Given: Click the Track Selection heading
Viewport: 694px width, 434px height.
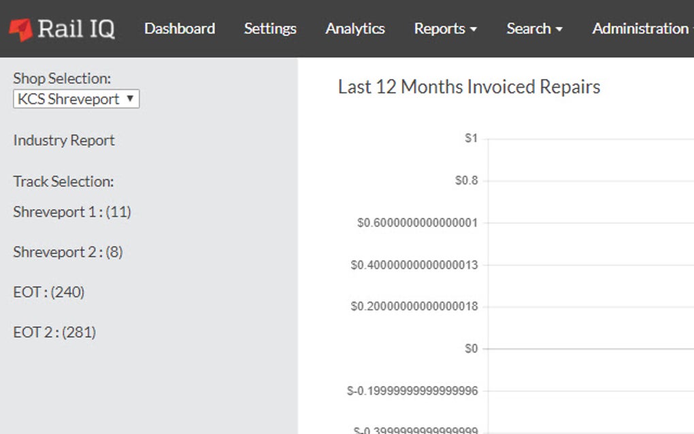Looking at the screenshot, I should [x=63, y=182].
